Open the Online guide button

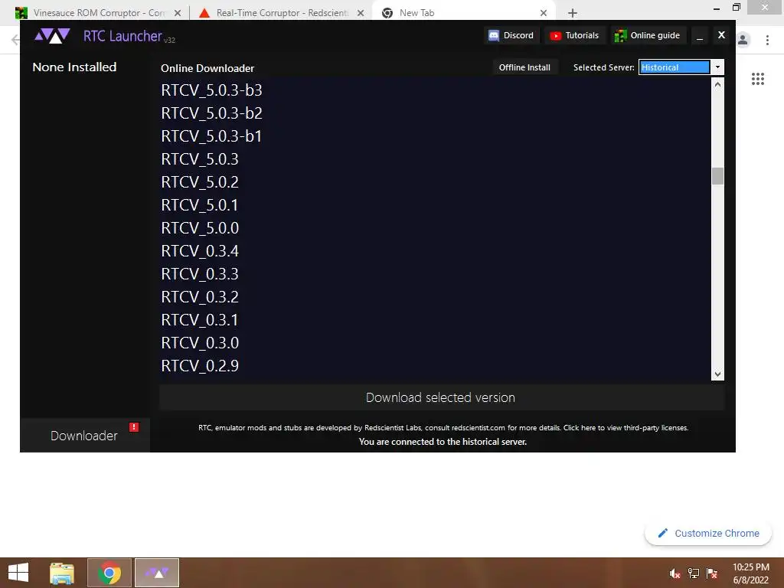coord(648,35)
